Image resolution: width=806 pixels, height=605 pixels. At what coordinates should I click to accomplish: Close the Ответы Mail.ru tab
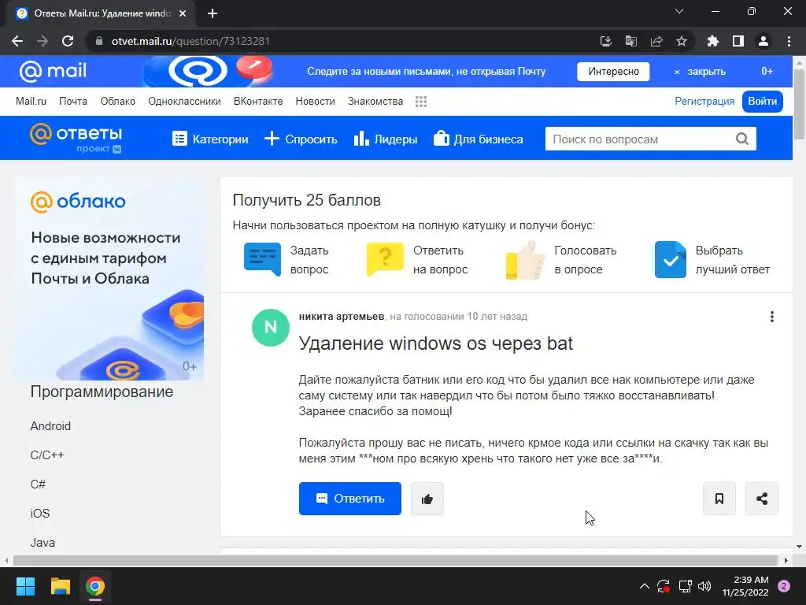(x=183, y=13)
